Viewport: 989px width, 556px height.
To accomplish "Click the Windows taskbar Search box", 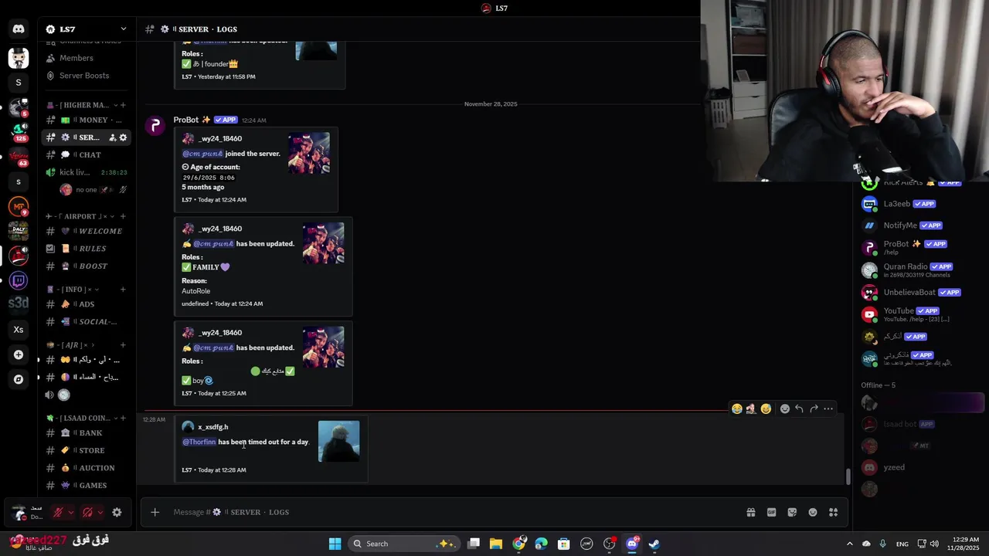I will coord(403,544).
